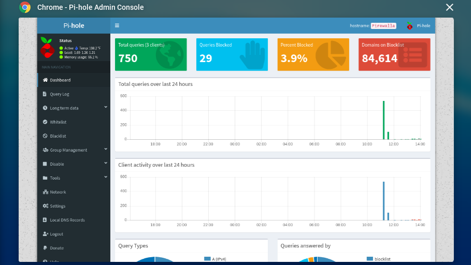Image resolution: width=471 pixels, height=265 pixels.
Task: Click the Disable stop-square icon
Action: (45, 164)
